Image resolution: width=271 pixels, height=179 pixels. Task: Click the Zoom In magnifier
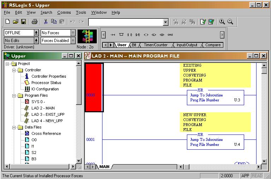pyautogui.click(x=222, y=22)
